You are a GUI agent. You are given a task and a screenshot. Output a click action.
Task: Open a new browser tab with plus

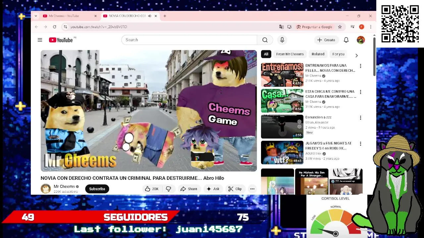tap(165, 16)
